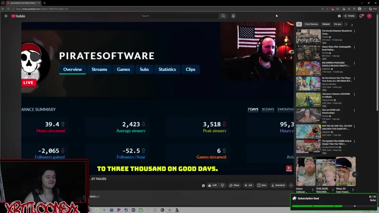Open the notifications bell
The width and height of the screenshot is (379, 213).
(361, 16)
